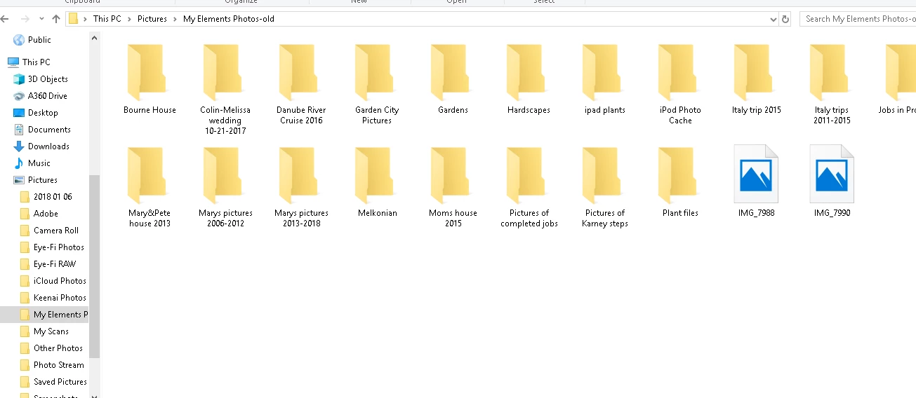
Task: Click the Back navigation arrow
Action: point(5,19)
